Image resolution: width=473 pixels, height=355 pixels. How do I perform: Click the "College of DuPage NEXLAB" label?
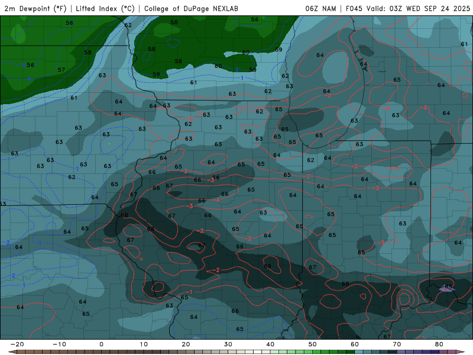pyautogui.click(x=191, y=8)
